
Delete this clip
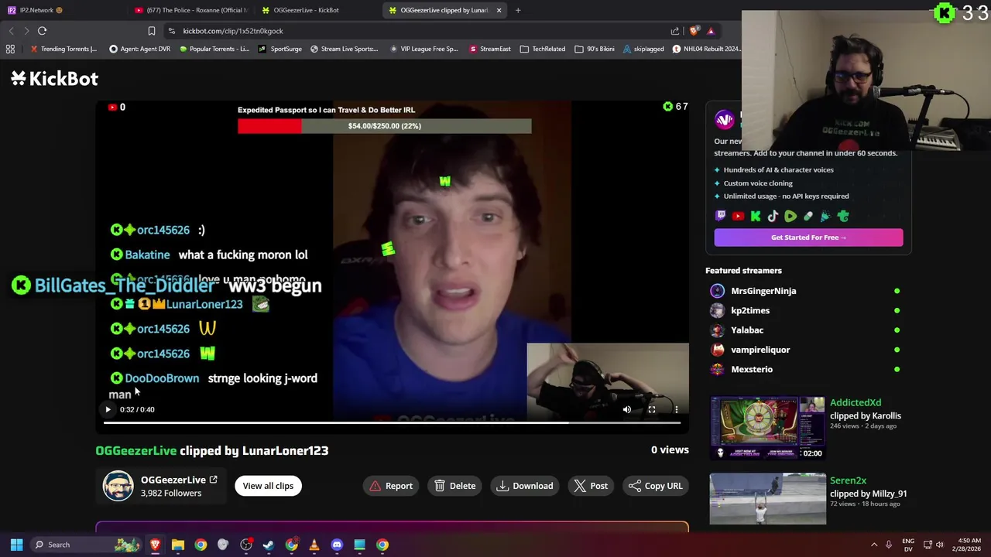pos(455,486)
